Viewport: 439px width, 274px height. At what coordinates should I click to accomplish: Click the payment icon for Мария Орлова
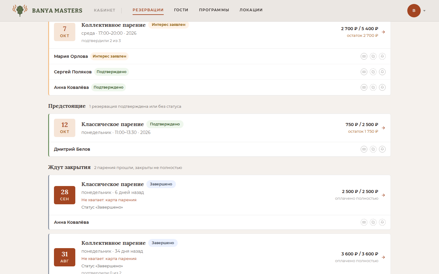pyautogui.click(x=364, y=56)
